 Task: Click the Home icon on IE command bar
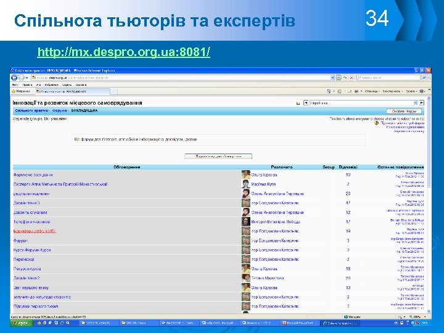tap(329, 91)
